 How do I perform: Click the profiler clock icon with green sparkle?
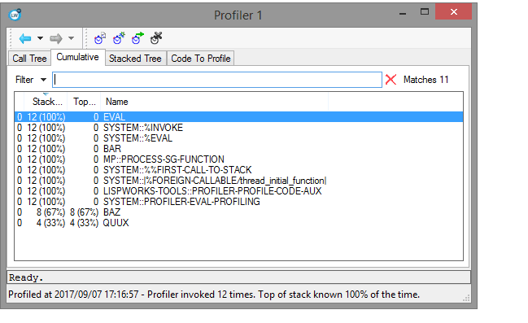119,38
